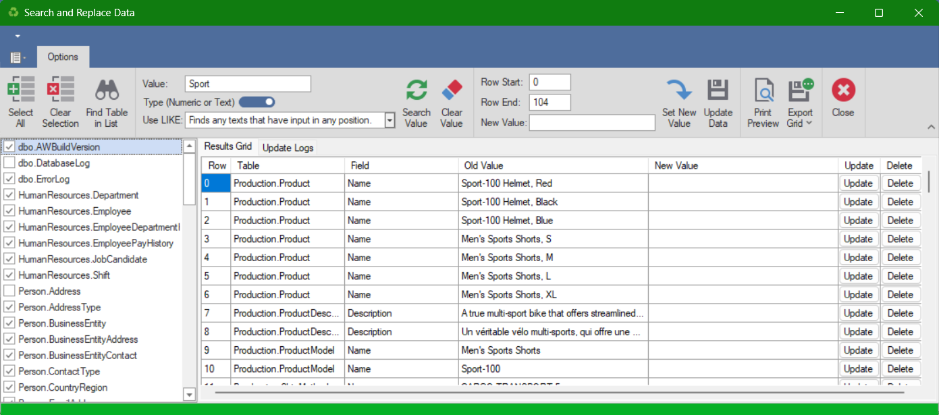Click the Update Data save icon
The width and height of the screenshot is (939, 415).
(x=718, y=90)
